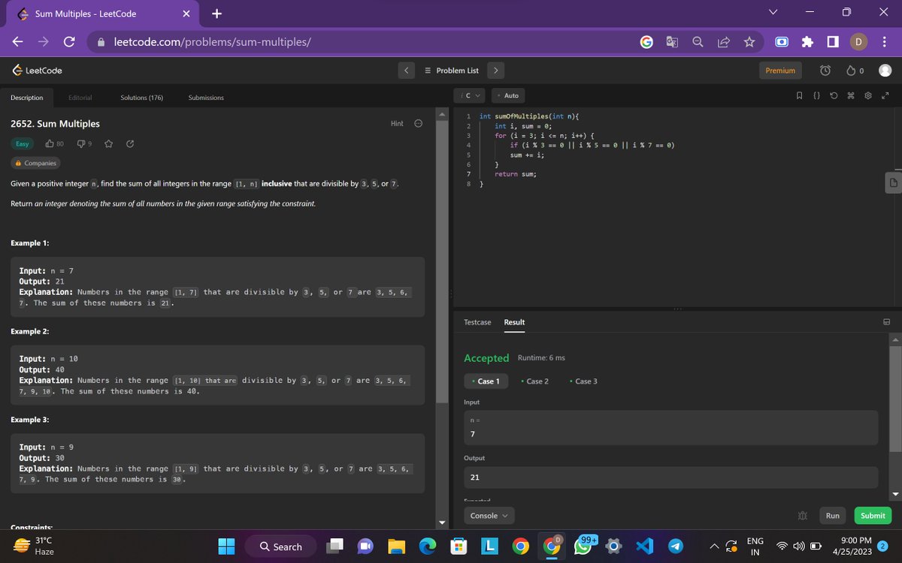Open the tab search chevron in Chrome

click(x=773, y=11)
